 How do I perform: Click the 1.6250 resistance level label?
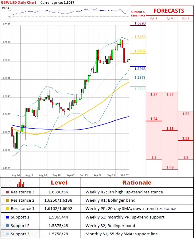click(x=140, y=37)
